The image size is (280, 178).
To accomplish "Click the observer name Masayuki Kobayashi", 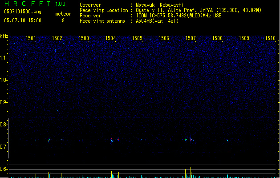I will pyautogui.click(x=160, y=5).
